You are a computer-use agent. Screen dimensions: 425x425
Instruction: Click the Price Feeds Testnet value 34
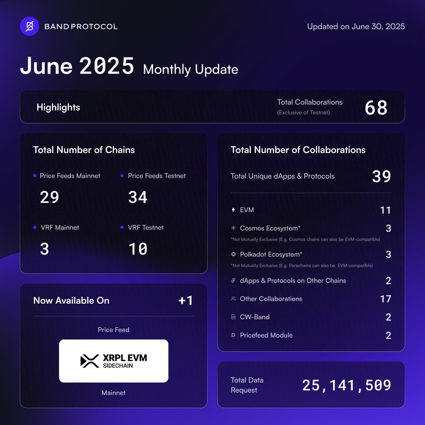pyautogui.click(x=138, y=197)
